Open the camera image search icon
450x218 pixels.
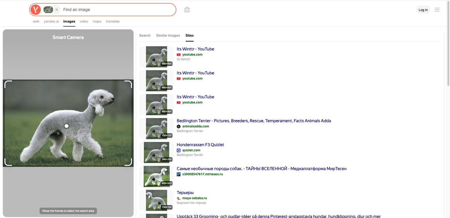[187, 10]
